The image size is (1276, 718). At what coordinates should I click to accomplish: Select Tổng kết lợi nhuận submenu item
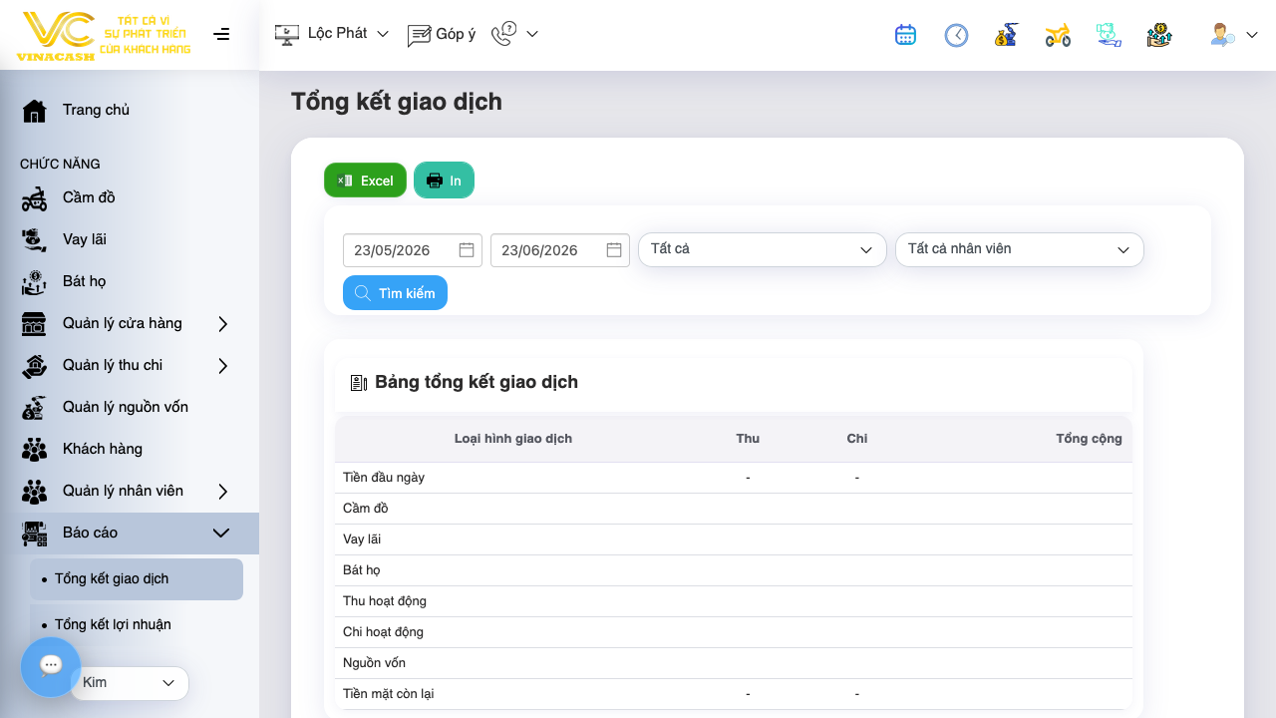coord(137,625)
